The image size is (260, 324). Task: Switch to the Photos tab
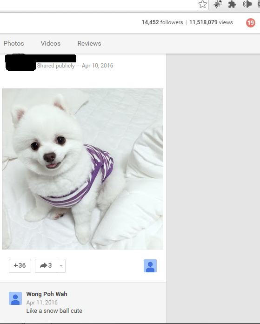tap(13, 43)
